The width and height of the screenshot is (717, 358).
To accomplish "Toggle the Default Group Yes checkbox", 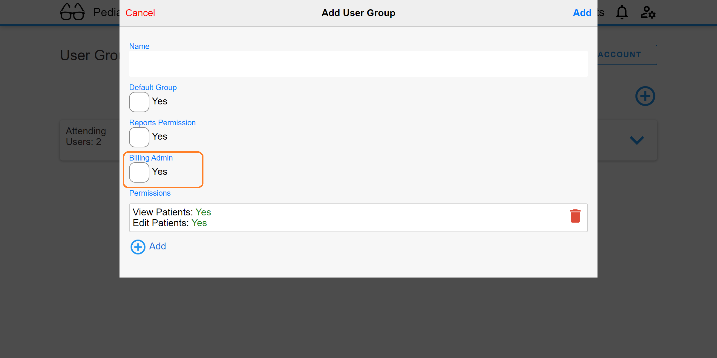I will click(x=139, y=101).
